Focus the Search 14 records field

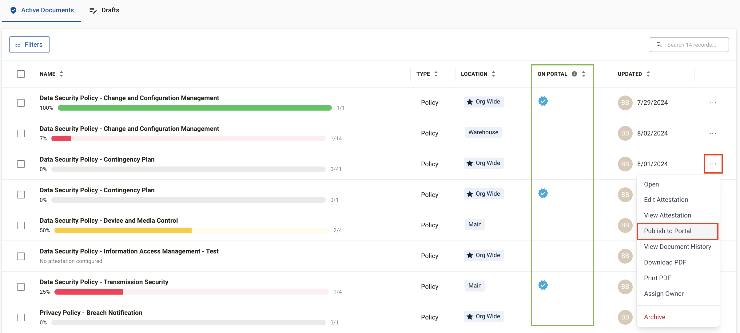(x=691, y=45)
